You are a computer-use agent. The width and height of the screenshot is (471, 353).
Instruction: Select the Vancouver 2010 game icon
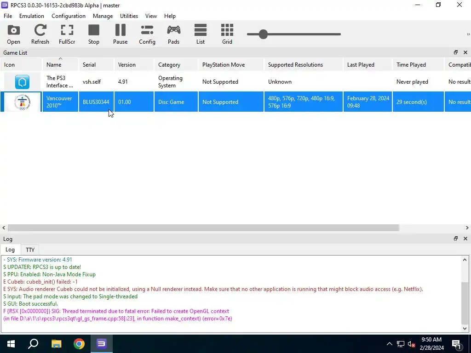point(22,102)
